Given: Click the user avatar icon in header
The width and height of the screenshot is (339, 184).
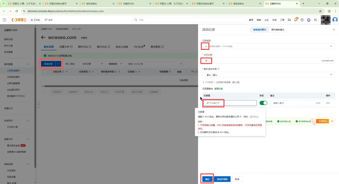Looking at the screenshot, I should click(x=335, y=20).
